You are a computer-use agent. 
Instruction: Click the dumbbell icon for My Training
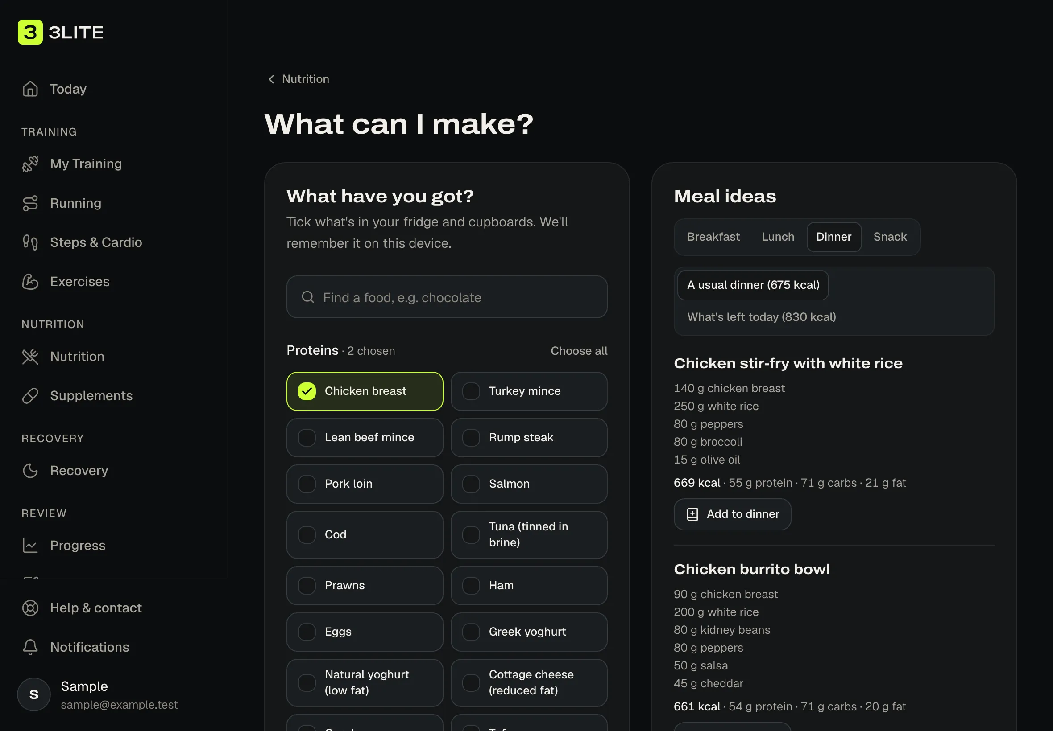(30, 164)
